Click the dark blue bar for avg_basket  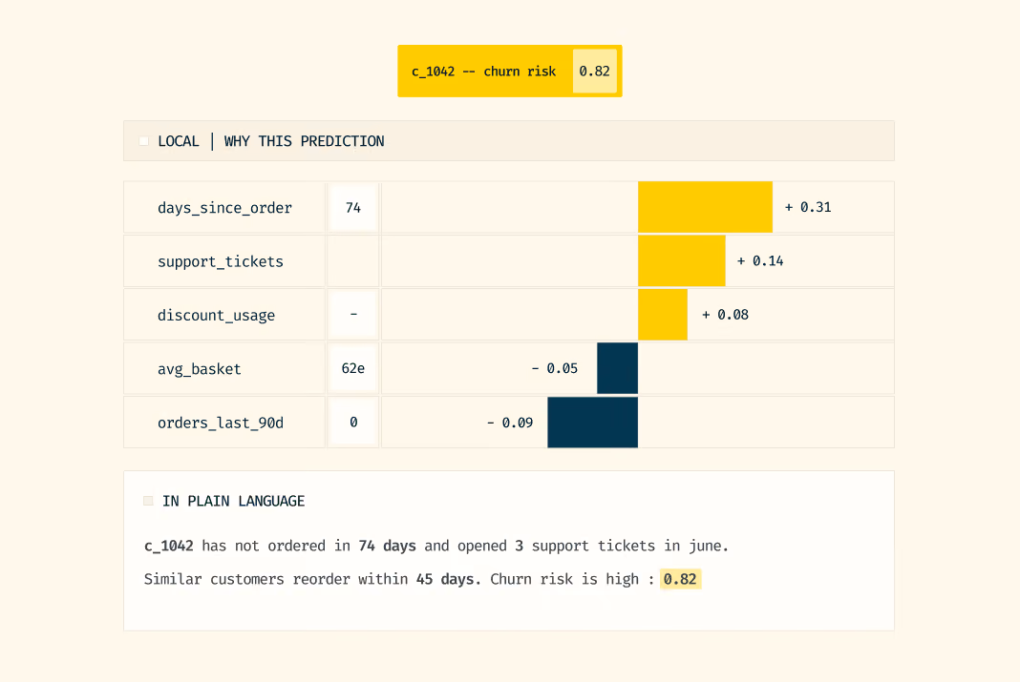tap(617, 368)
